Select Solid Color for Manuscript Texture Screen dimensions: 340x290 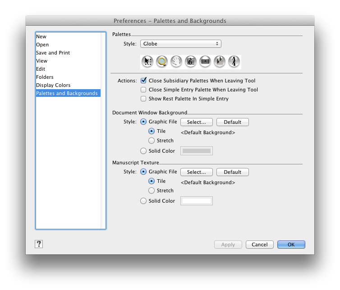pos(143,201)
